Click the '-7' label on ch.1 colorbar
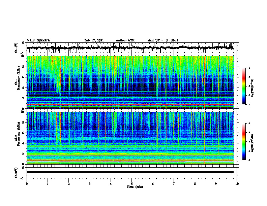Image resolution: width=267 pixels, height=206 pixels. tap(248, 104)
